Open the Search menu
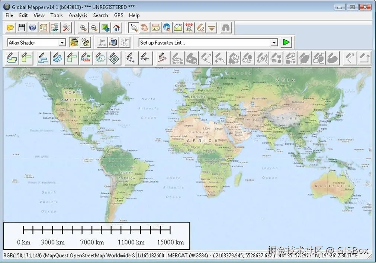Screen dimensions: 376x263 point(100,16)
